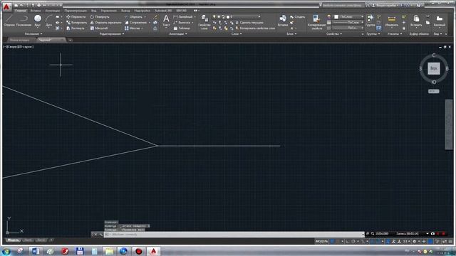Insert a Таблица (Table)

[x=182, y=28]
